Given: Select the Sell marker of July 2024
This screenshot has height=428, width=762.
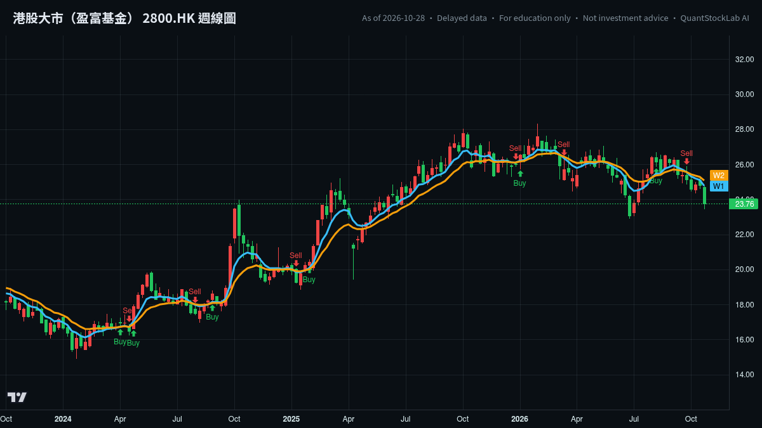Looking at the screenshot, I should coord(194,295).
